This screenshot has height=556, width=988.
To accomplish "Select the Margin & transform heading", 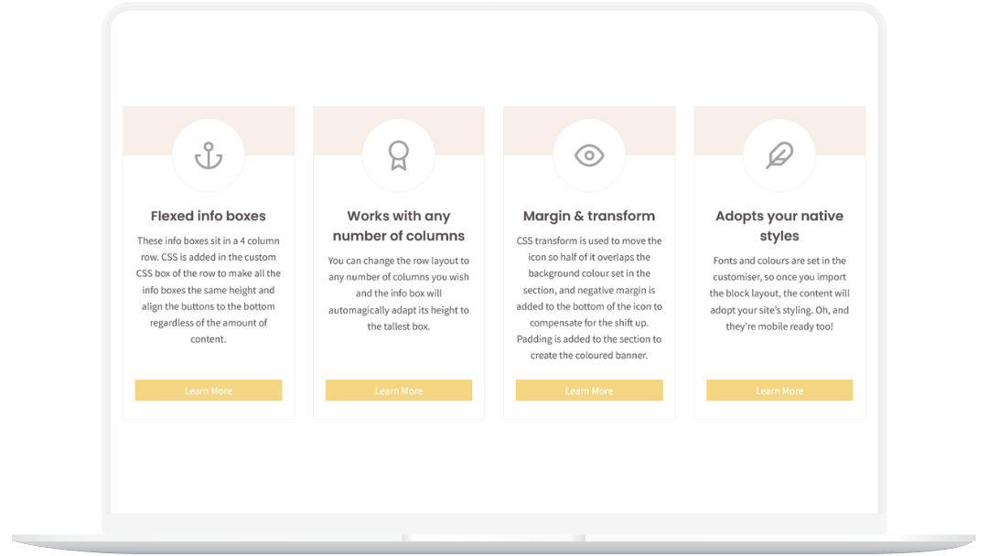I will pos(589,216).
